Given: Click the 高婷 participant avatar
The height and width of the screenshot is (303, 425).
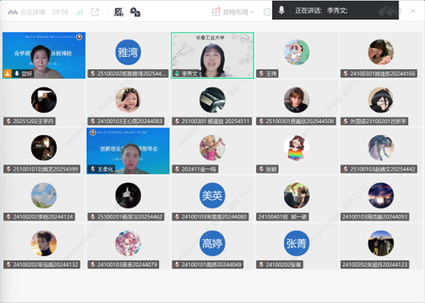Looking at the screenshot, I should pos(212,243).
